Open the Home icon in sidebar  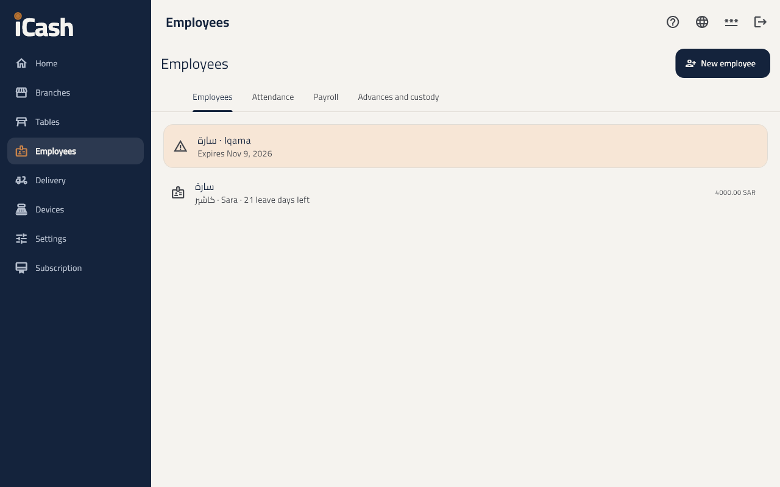pos(21,63)
